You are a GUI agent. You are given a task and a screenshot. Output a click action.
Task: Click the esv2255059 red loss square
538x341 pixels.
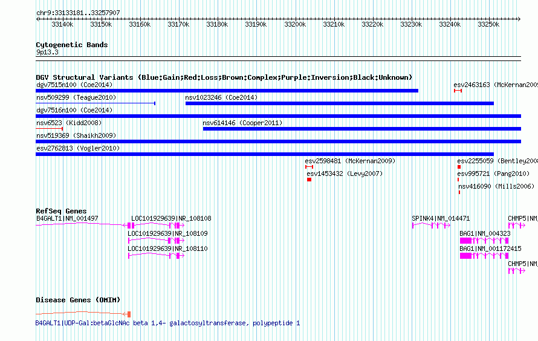coord(459,167)
